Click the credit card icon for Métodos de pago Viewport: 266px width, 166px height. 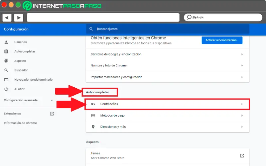93,116
